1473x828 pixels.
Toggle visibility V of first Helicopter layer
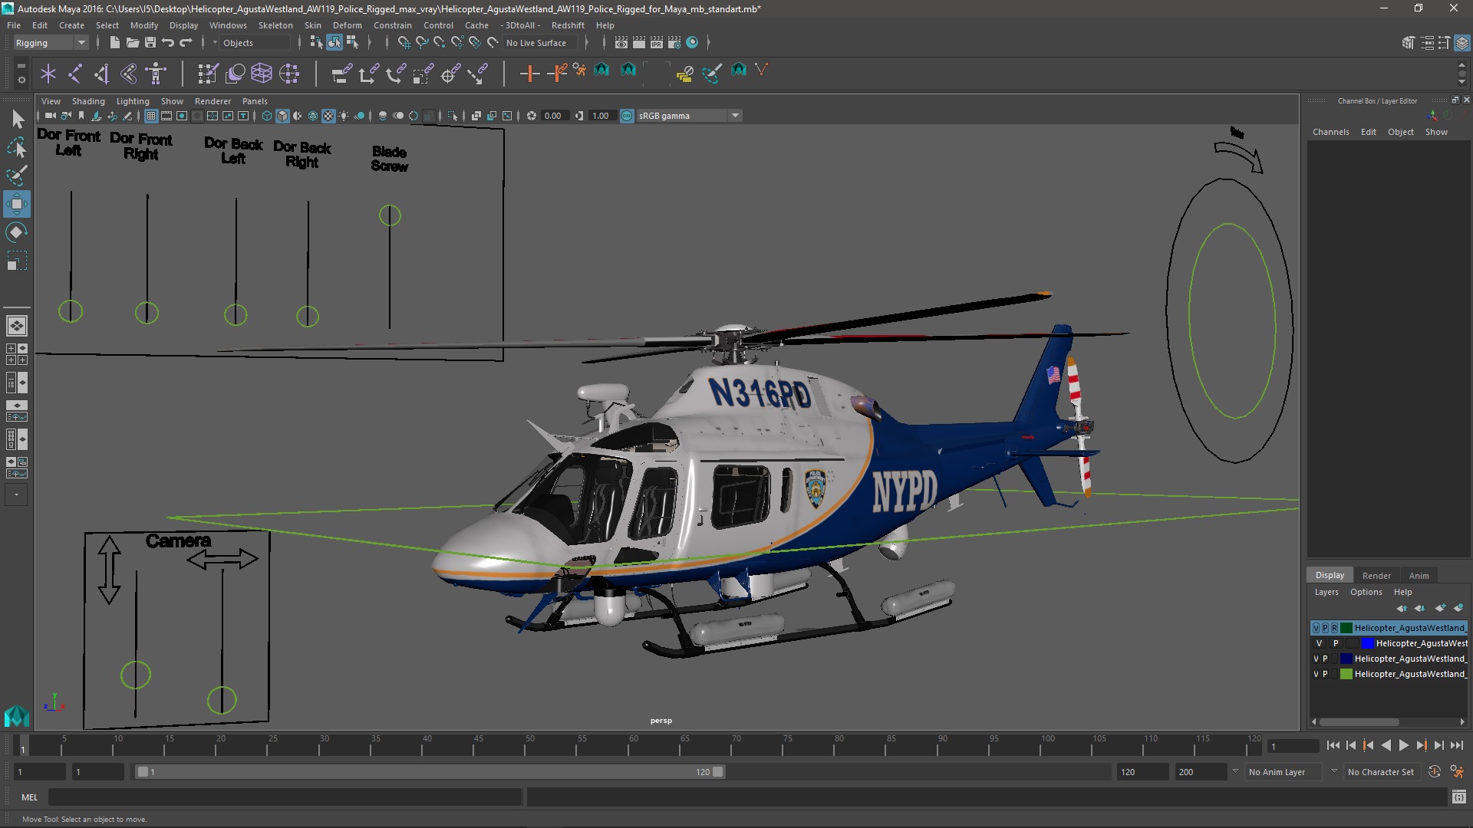click(1316, 628)
